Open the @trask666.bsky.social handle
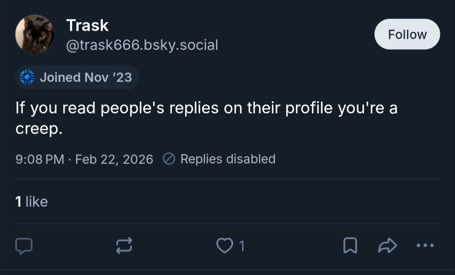The width and height of the screenshot is (455, 275). point(142,45)
